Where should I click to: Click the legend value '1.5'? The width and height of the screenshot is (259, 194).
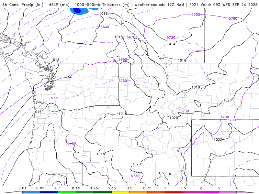(183, 188)
